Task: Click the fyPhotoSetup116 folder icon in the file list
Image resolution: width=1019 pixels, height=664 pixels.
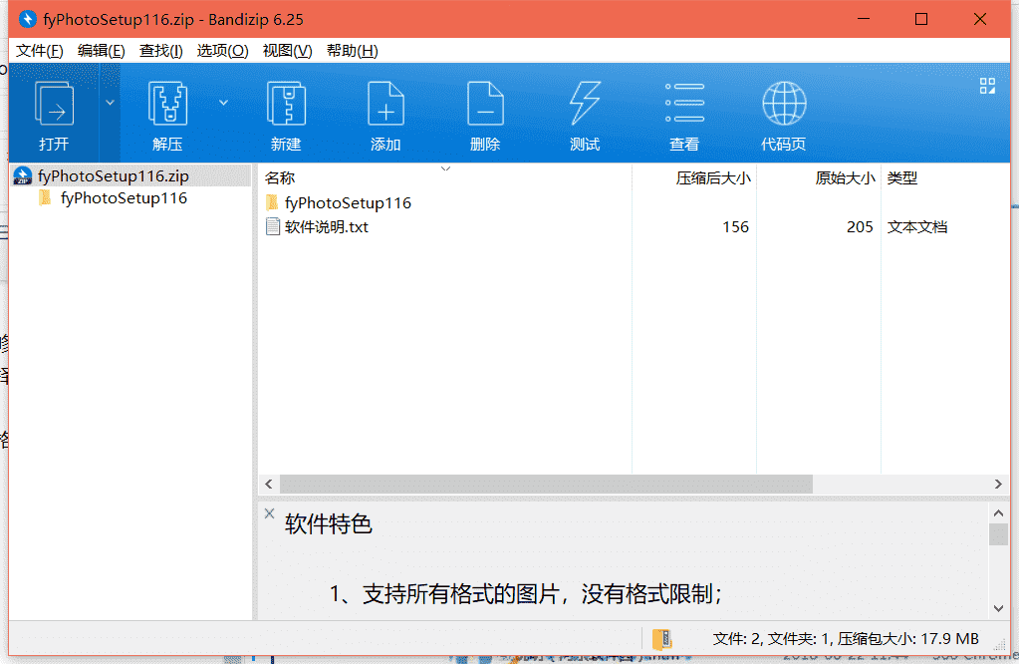Action: [272, 202]
